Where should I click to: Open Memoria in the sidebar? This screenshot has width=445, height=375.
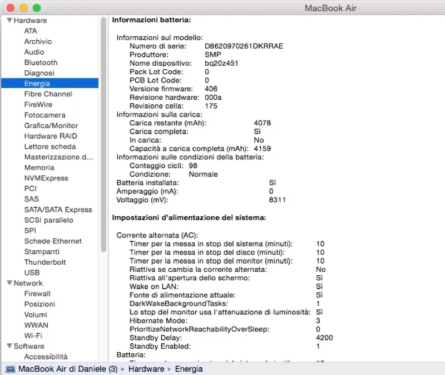(39, 168)
